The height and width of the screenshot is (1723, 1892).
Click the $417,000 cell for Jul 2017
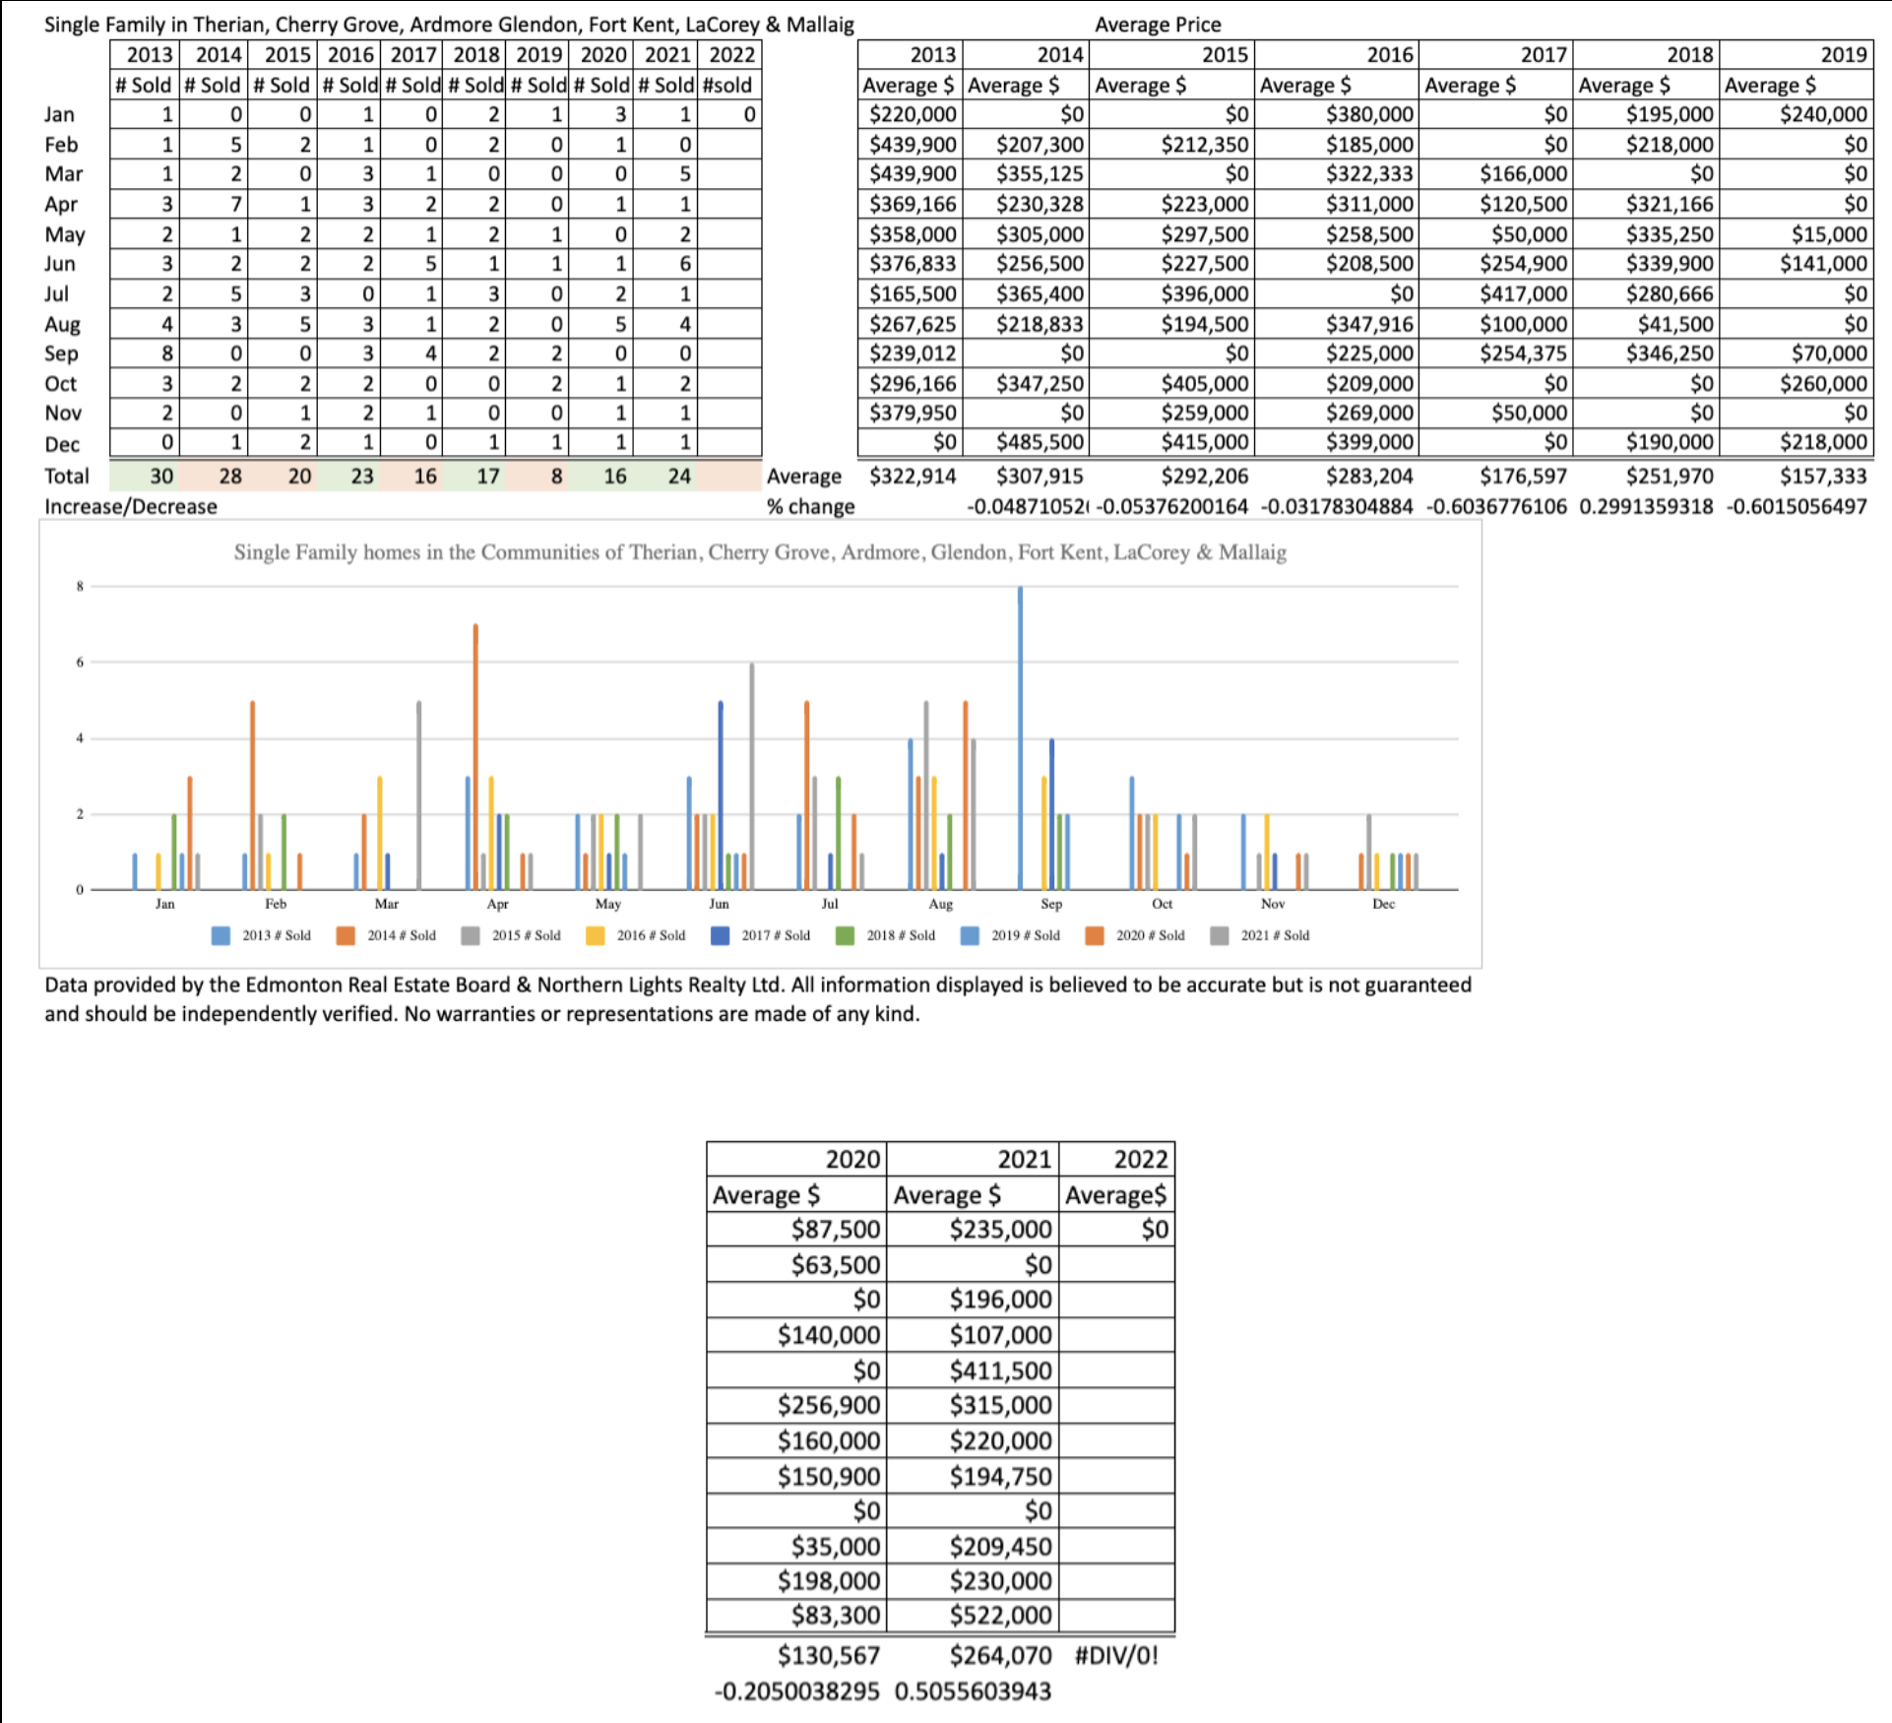click(x=1495, y=294)
